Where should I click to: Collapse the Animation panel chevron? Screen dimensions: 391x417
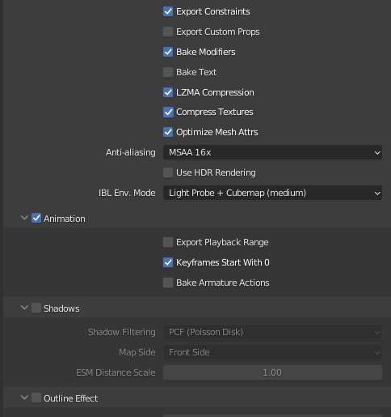[x=24, y=218]
